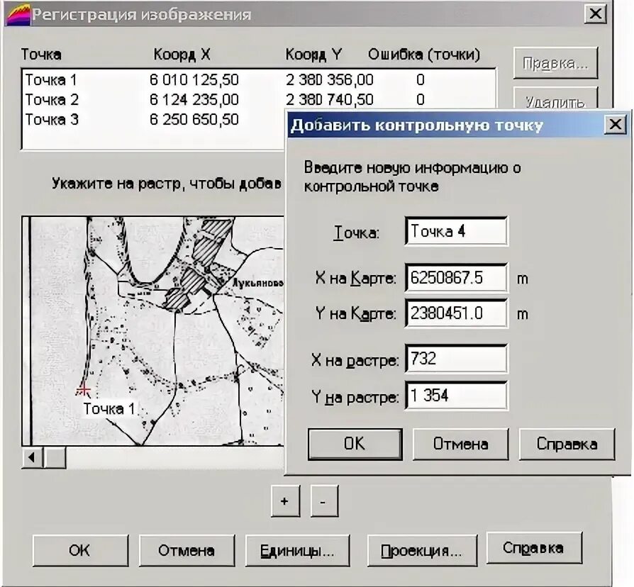Image resolution: width=634 pixels, height=587 pixels.
Task: Click the value 6 124 235,00
Action: coord(194,99)
